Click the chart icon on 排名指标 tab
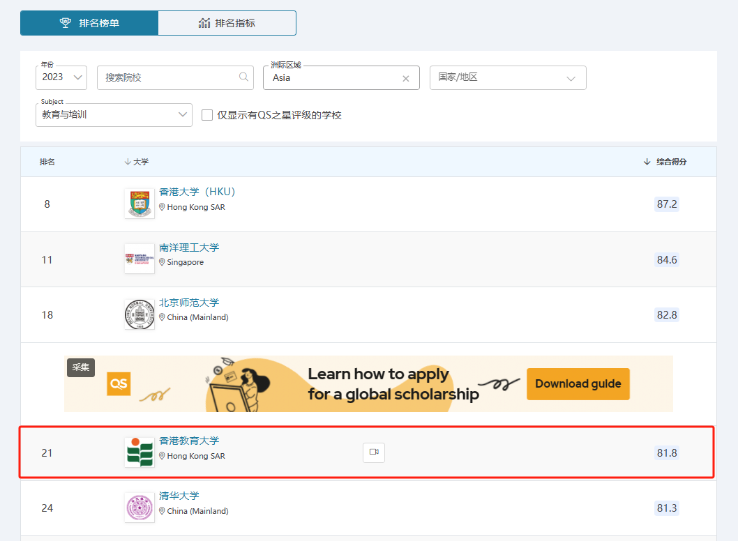 coord(204,23)
